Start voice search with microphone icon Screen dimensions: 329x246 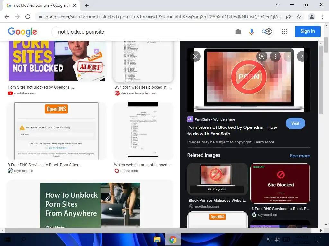coord(251,32)
